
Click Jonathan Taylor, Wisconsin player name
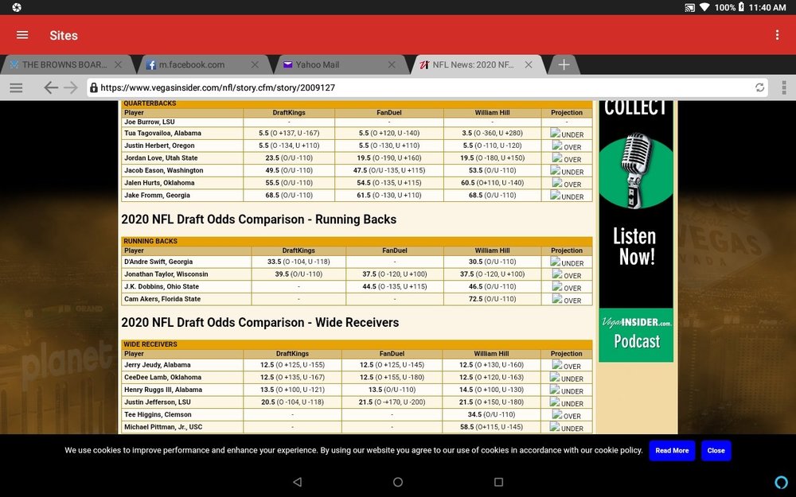(x=166, y=274)
